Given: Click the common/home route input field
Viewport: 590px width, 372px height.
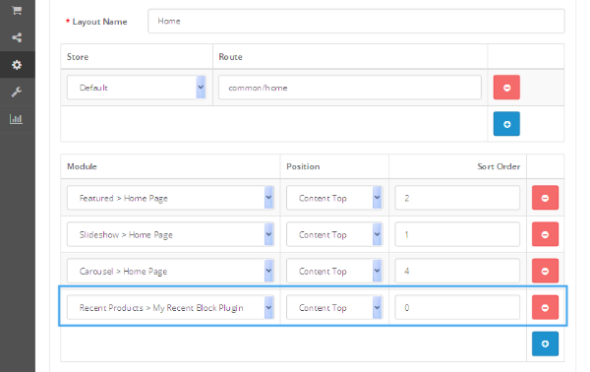Looking at the screenshot, I should point(350,88).
